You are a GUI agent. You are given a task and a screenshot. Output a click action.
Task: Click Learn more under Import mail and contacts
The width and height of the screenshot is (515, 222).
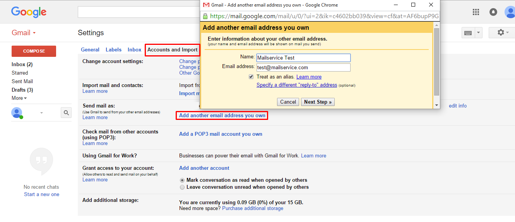(95, 91)
